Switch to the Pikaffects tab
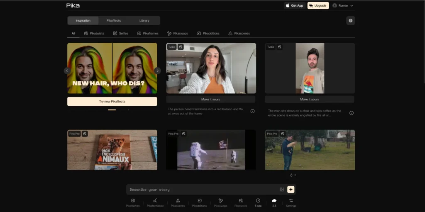The width and height of the screenshot is (425, 212). tap(114, 21)
